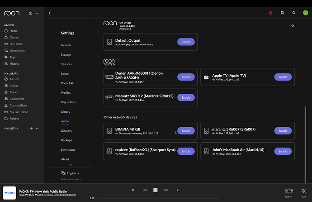Enable the Denon AVR-X6800H device
This screenshot has width=312, height=202.
tap(186, 77)
